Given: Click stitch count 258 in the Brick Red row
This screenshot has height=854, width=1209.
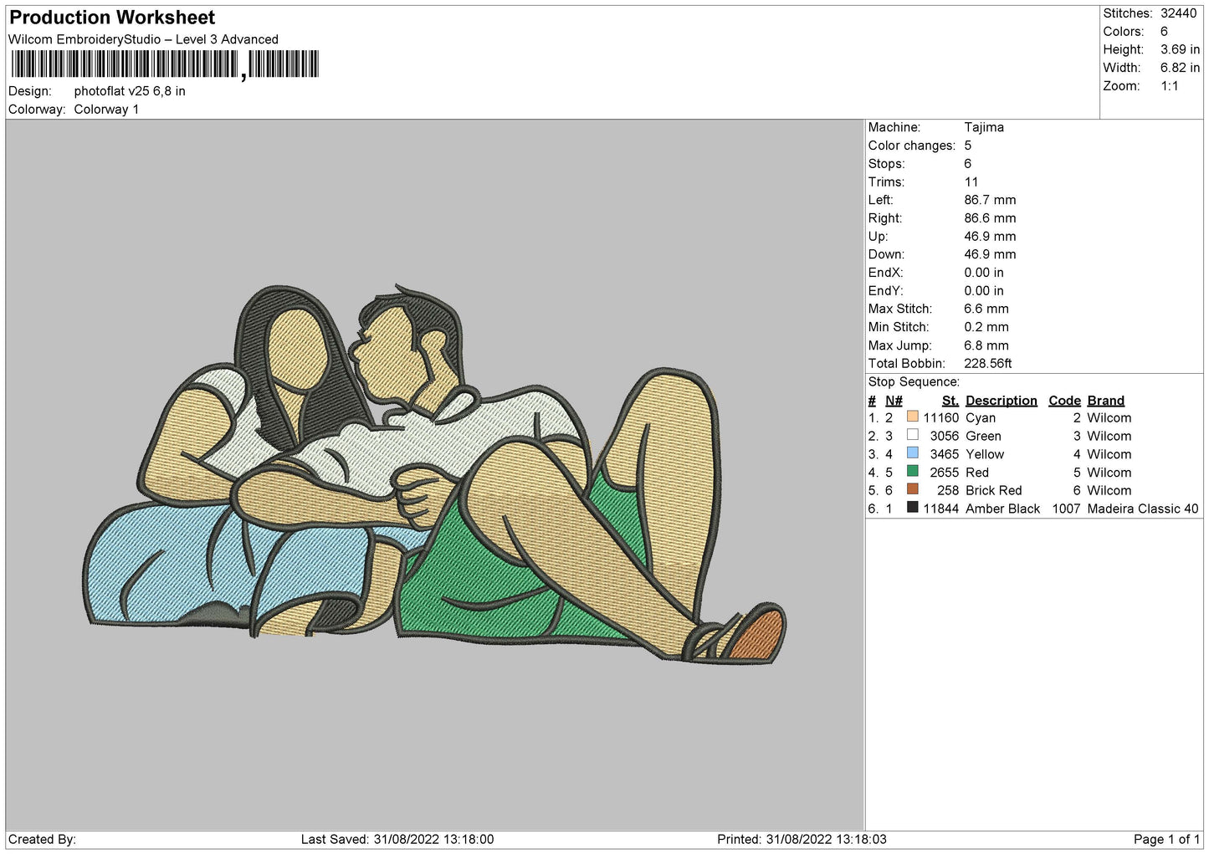Looking at the screenshot, I should coord(948,491).
